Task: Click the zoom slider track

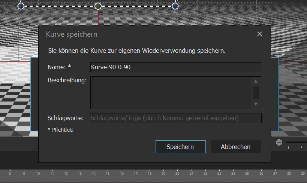Action: pyautogui.click(x=297, y=142)
